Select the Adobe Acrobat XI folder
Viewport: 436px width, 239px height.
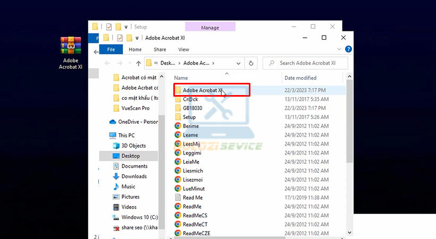coord(202,90)
